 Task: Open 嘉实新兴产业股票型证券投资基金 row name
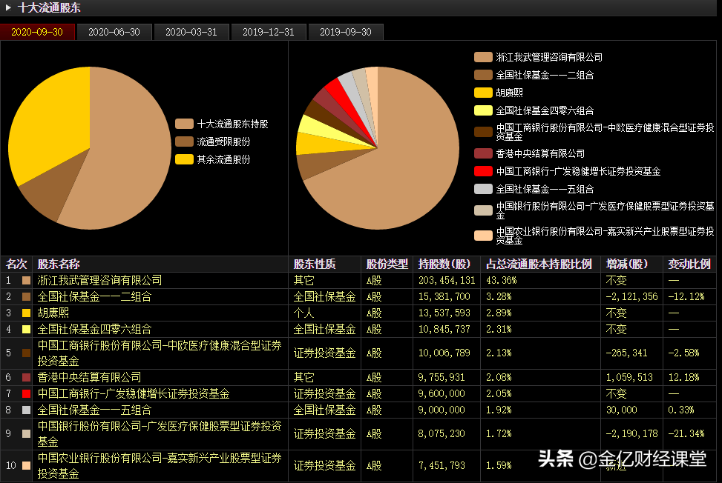pyautogui.click(x=160, y=465)
